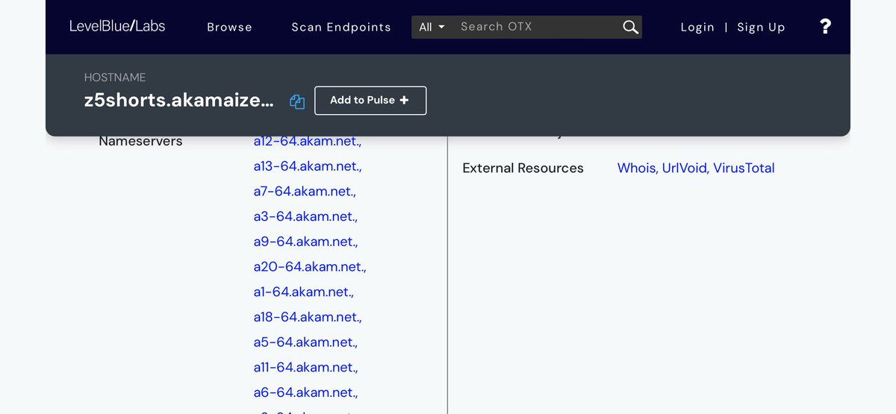Screen dimensions: 896x414
Task: Open nameserver a13-64.akam.net link
Action: (307, 166)
